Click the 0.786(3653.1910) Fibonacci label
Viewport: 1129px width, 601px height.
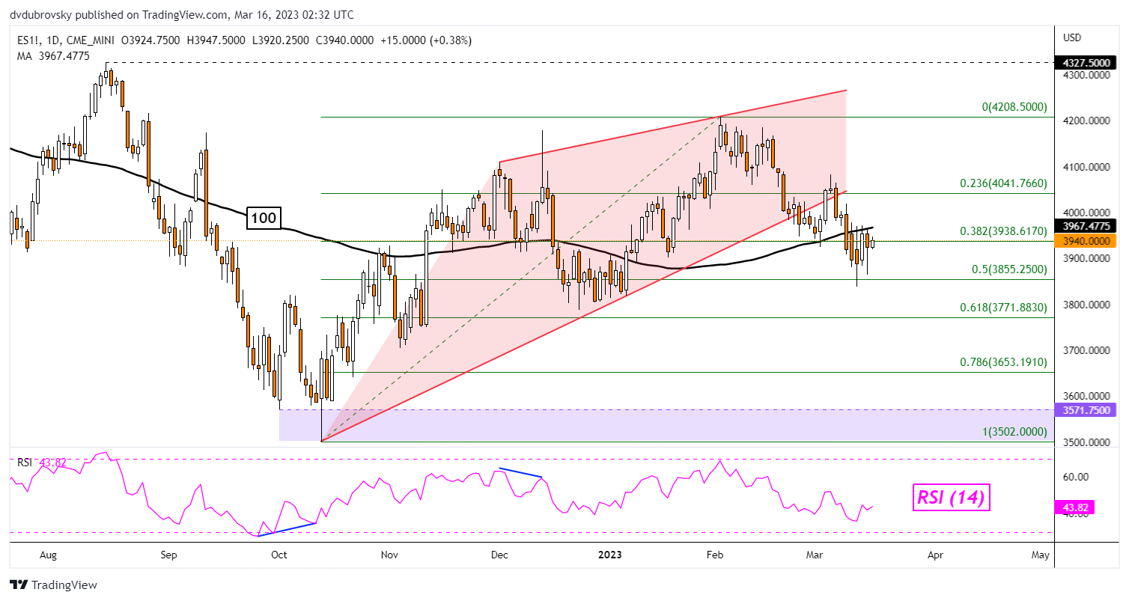point(1004,361)
